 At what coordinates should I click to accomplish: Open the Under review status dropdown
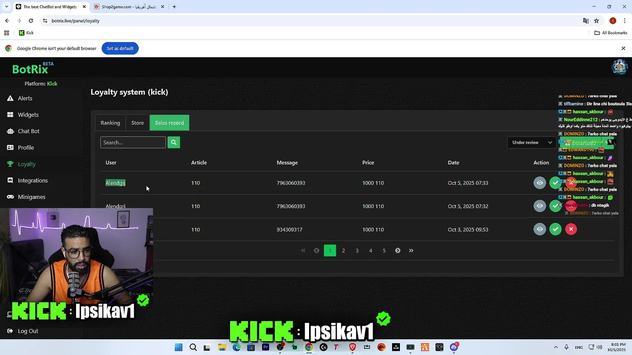532,142
